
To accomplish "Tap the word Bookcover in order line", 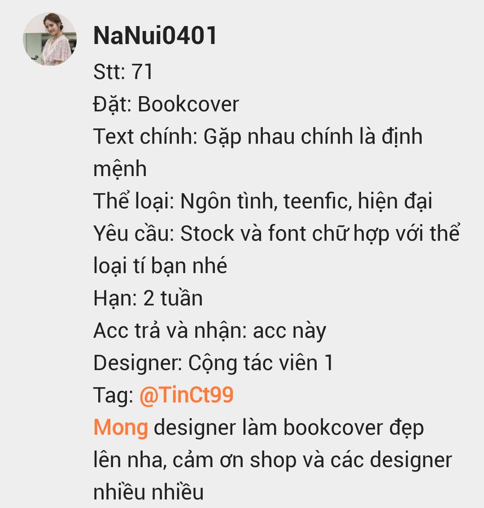I will [x=188, y=104].
